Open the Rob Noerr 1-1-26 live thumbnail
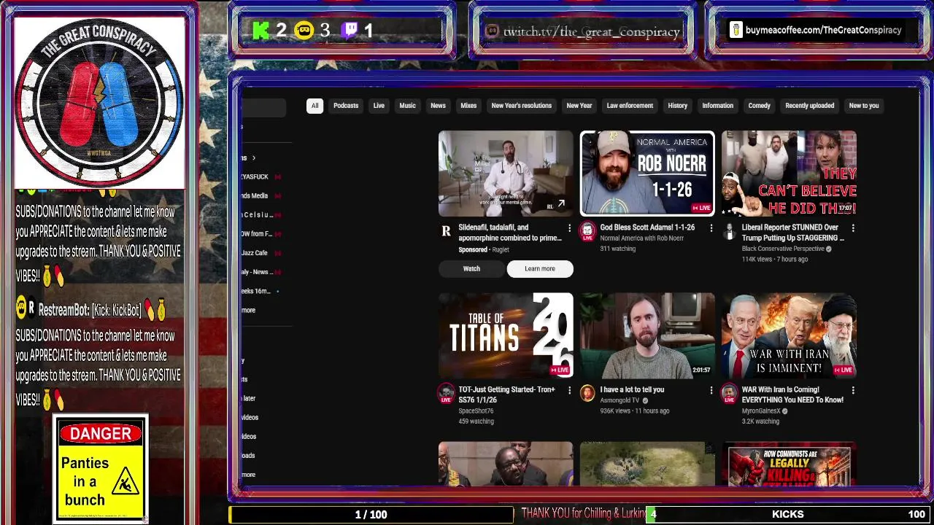Screen dimensions: 934x525 coord(647,174)
